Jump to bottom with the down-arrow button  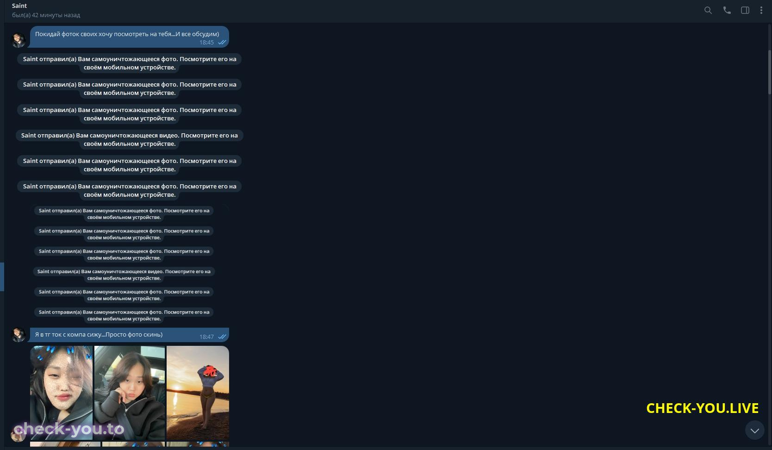(x=754, y=431)
